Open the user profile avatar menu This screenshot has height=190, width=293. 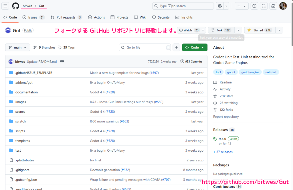(x=283, y=6)
